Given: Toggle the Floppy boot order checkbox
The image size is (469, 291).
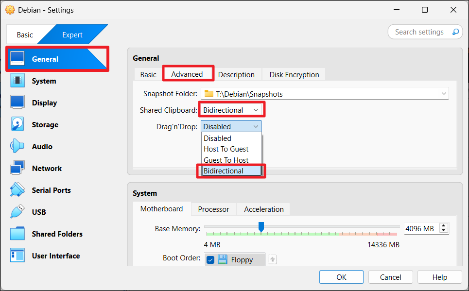Looking at the screenshot, I should (x=210, y=259).
